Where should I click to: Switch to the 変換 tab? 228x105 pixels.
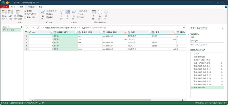pos(21,7)
